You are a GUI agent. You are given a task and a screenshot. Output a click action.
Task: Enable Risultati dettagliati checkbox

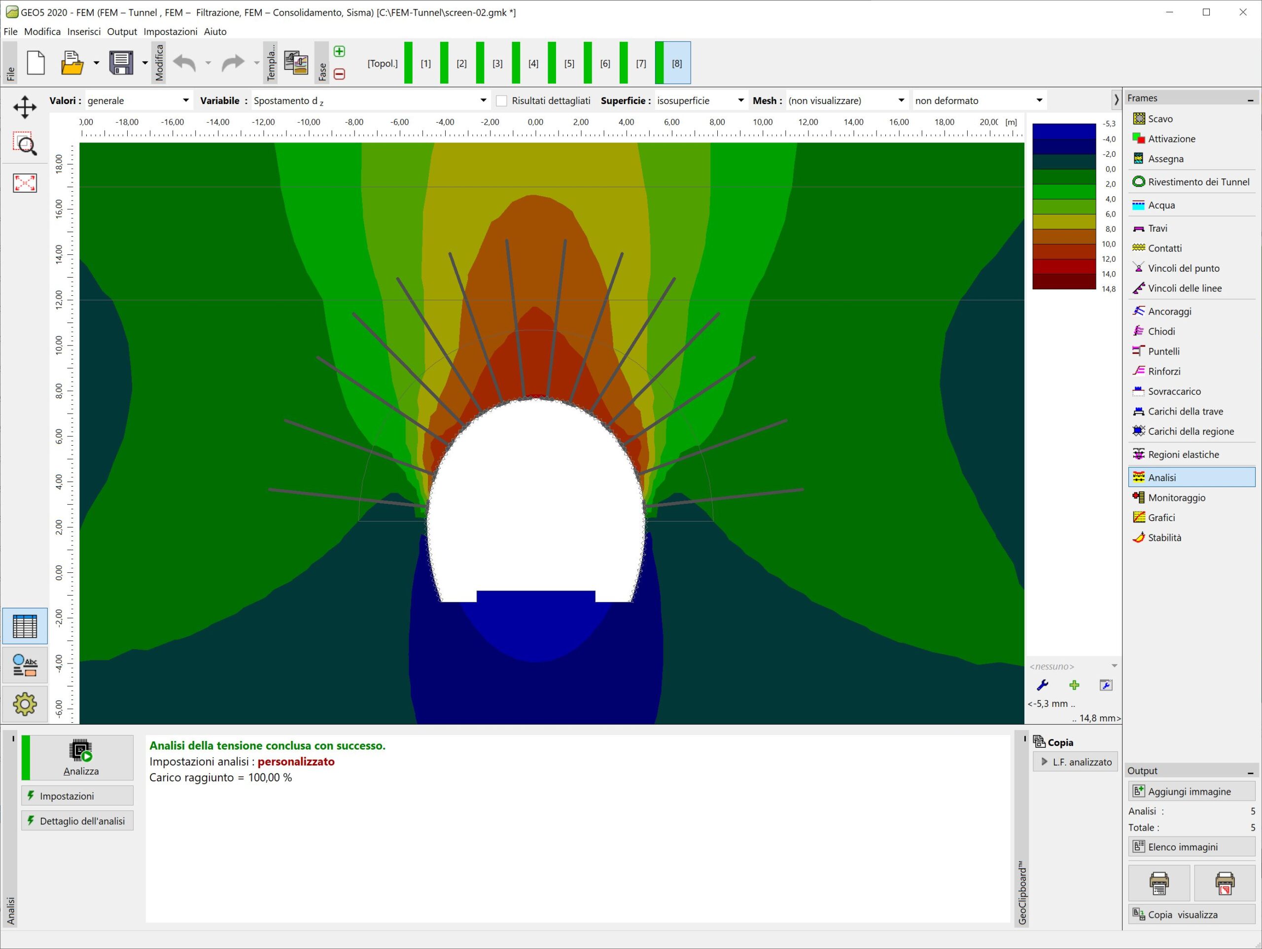(x=501, y=101)
